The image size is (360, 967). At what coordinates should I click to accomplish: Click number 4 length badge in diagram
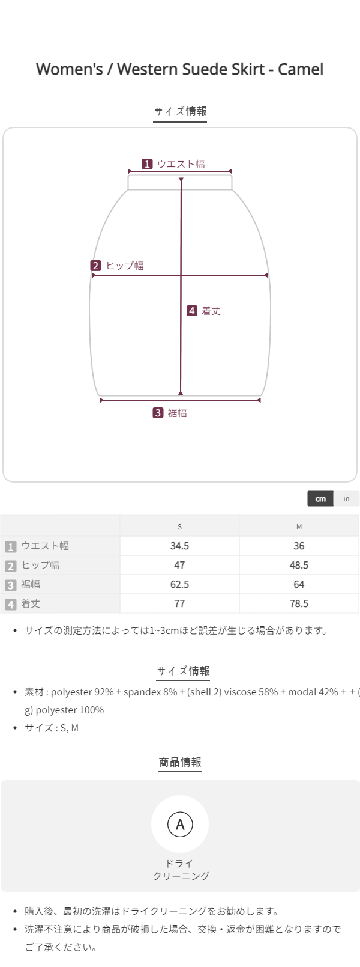tap(192, 311)
